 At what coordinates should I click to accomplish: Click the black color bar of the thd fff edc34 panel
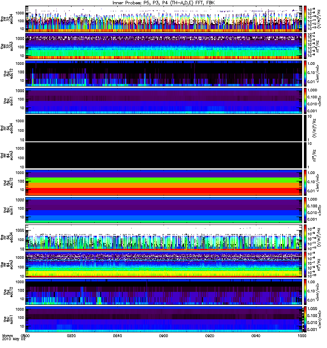(x=305, y=128)
